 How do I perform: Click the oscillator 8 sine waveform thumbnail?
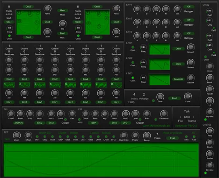[x=116, y=85]
